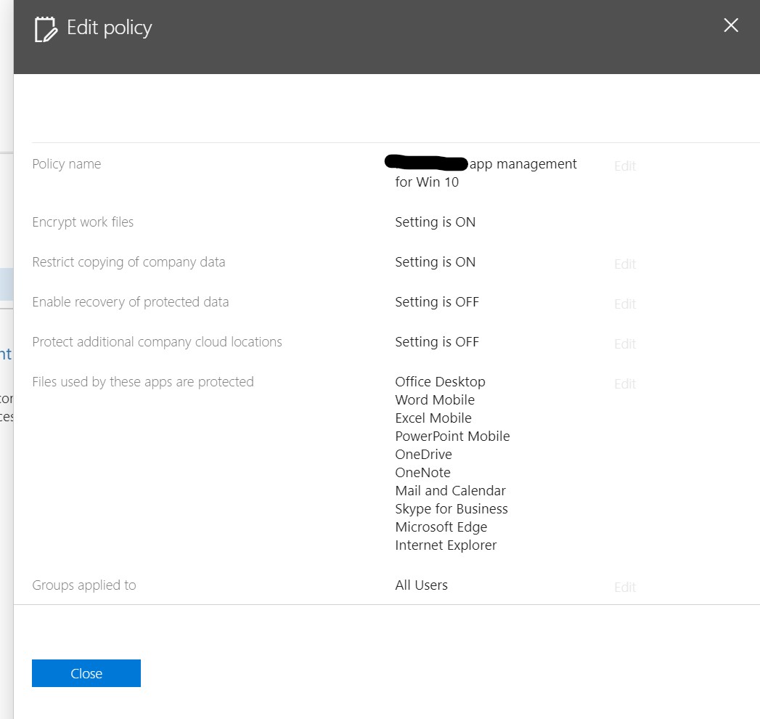
Task: Edit the Restrict copying of company data setting
Action: click(x=625, y=264)
